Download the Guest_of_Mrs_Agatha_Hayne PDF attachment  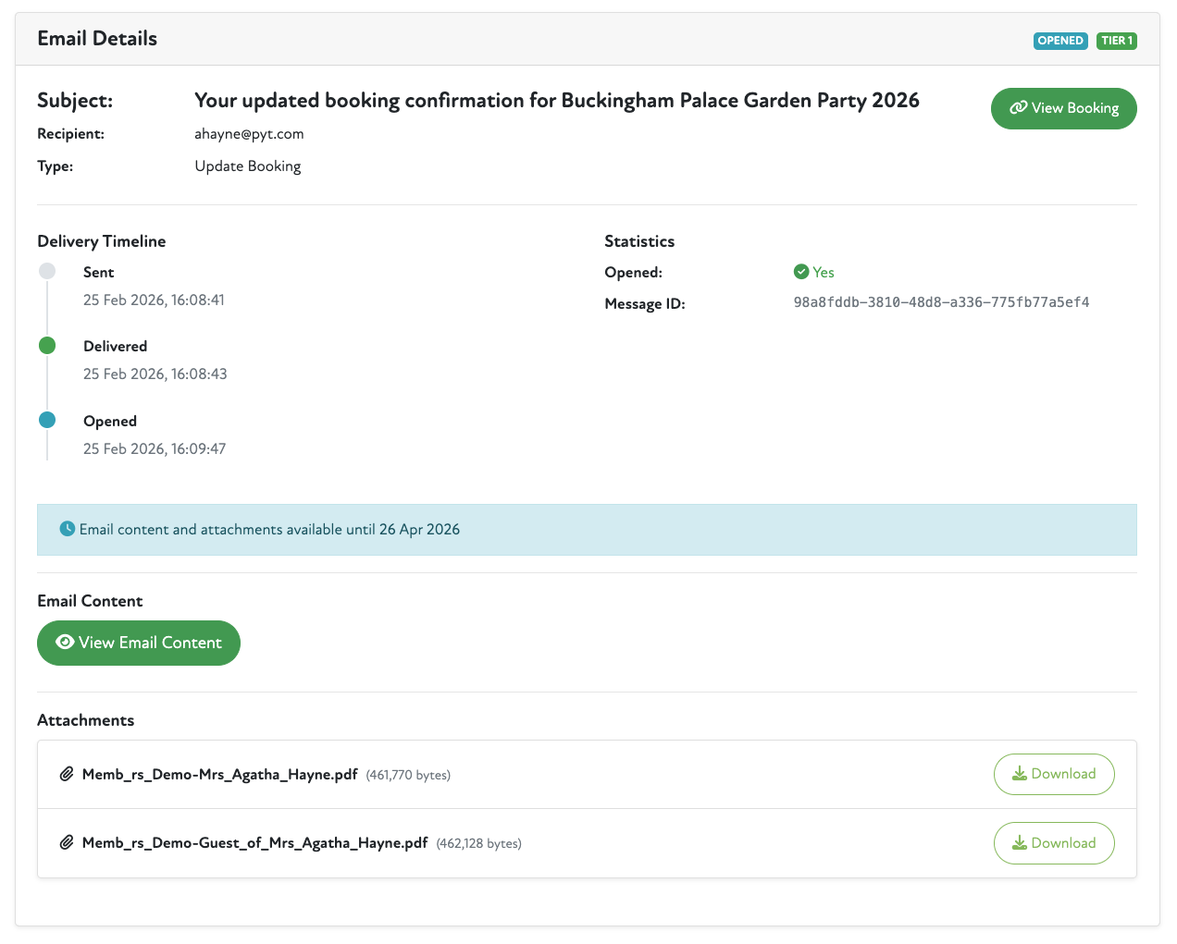pos(1053,843)
